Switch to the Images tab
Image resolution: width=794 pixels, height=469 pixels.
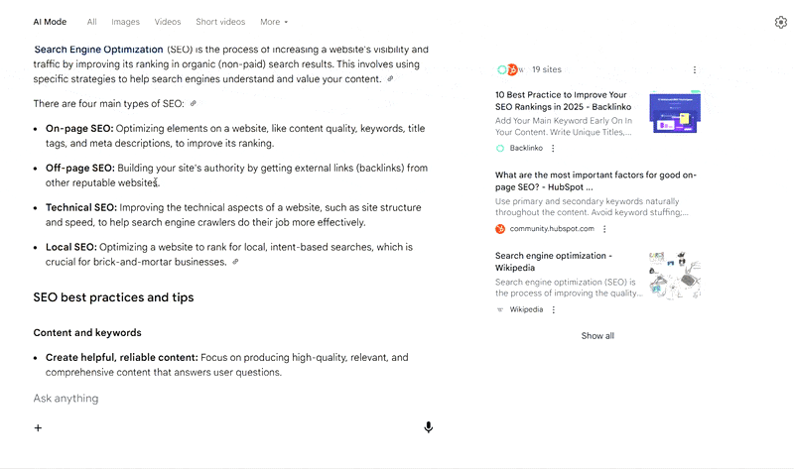tap(125, 22)
